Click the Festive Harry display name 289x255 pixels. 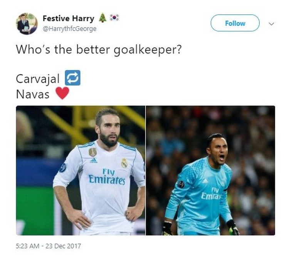[x=68, y=18]
